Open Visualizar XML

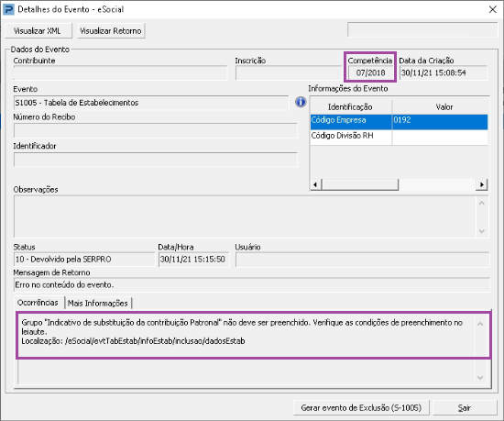point(38,31)
